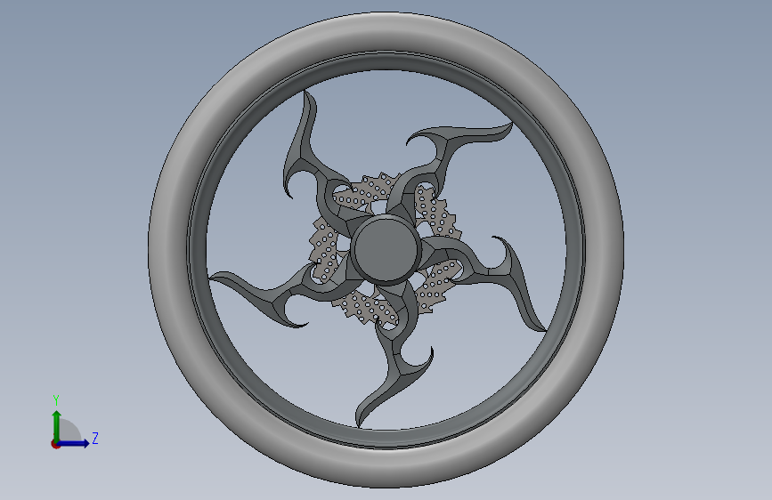The image size is (772, 500).
Task: Click the "Z" axis label
Action: click(x=95, y=438)
